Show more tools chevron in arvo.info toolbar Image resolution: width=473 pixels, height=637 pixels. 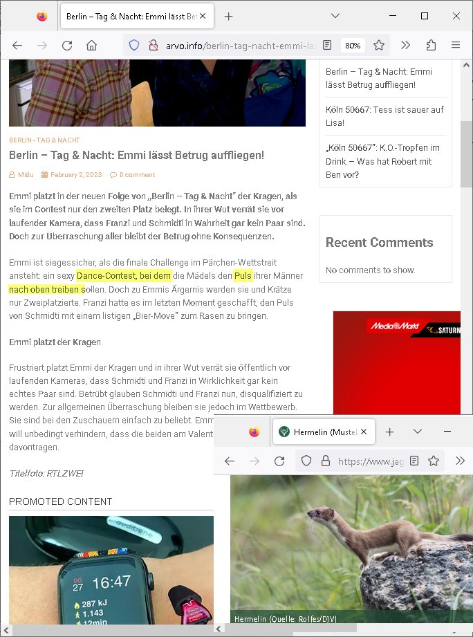[405, 45]
